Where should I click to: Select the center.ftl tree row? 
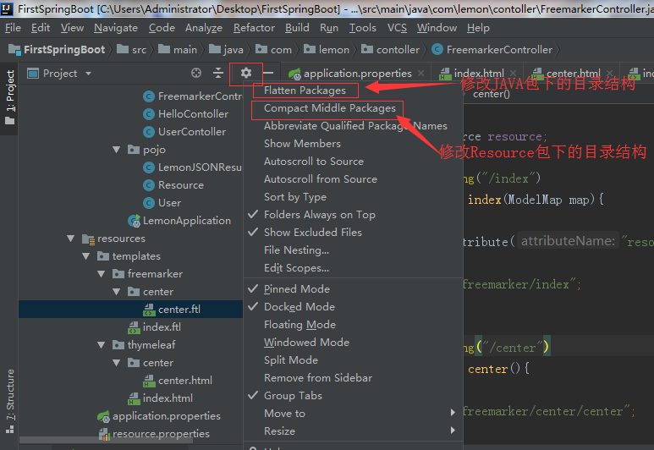point(130,310)
